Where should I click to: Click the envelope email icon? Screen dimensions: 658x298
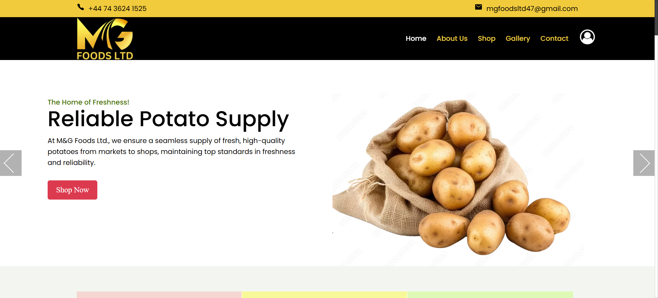(478, 7)
